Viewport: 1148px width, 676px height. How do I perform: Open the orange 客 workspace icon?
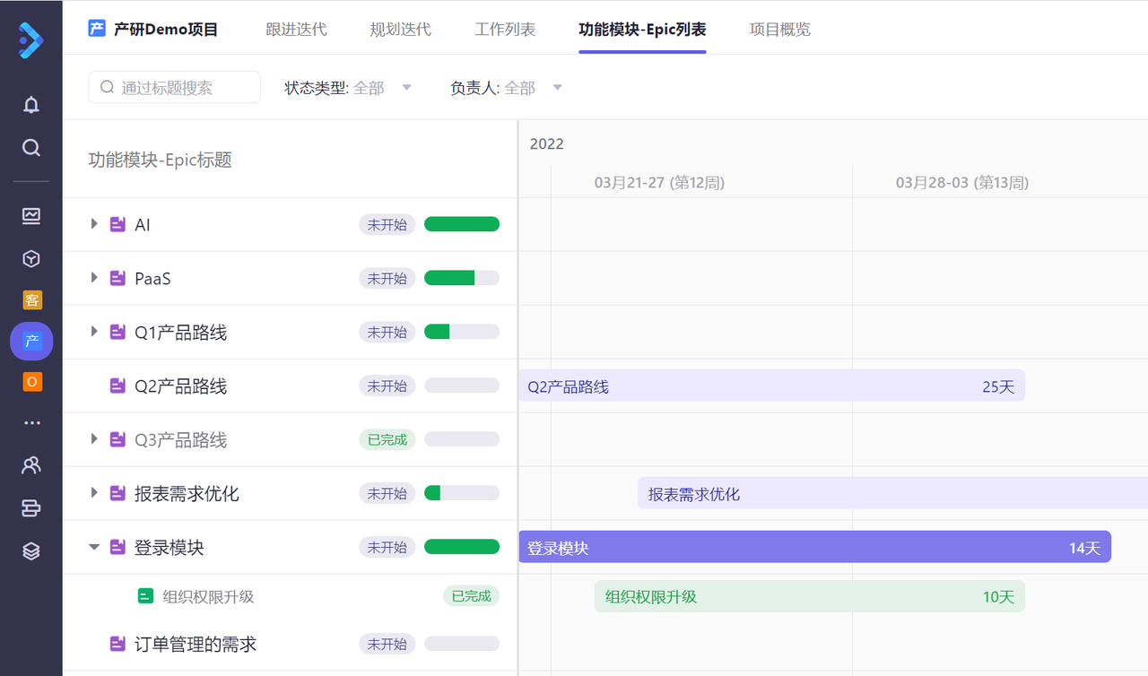click(31, 300)
